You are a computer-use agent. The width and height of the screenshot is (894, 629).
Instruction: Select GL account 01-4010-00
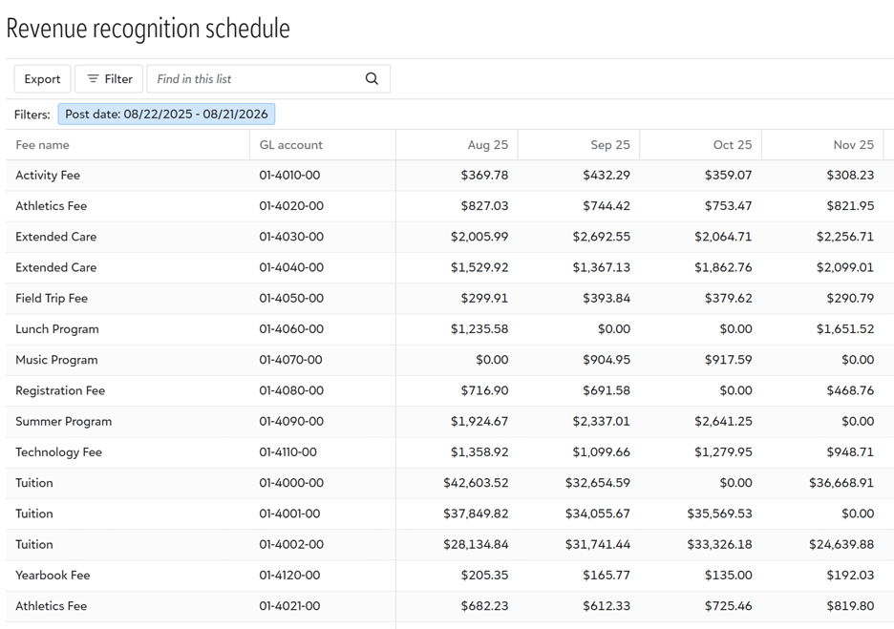[289, 175]
